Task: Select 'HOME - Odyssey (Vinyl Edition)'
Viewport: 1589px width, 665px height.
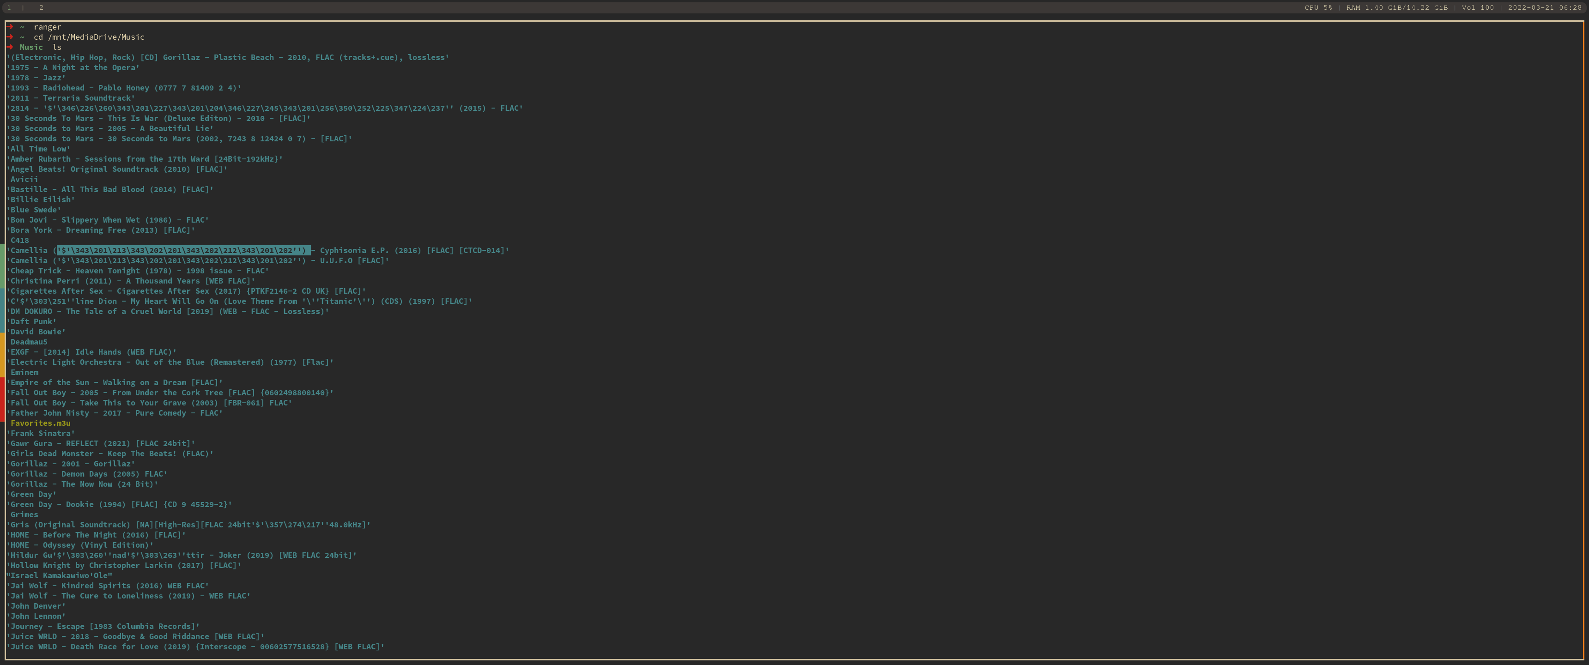Action: click(x=80, y=545)
